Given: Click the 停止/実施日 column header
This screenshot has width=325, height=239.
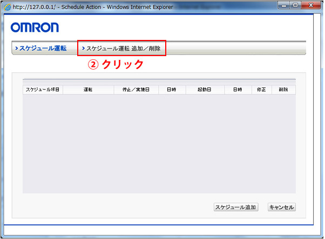Looking at the screenshot, I should tap(136, 90).
